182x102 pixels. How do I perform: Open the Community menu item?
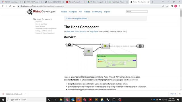tap(97, 12)
